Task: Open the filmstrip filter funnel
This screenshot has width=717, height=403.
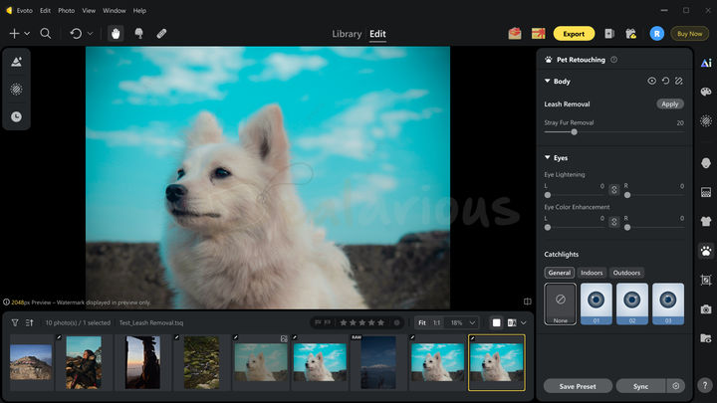Action: pyautogui.click(x=15, y=322)
